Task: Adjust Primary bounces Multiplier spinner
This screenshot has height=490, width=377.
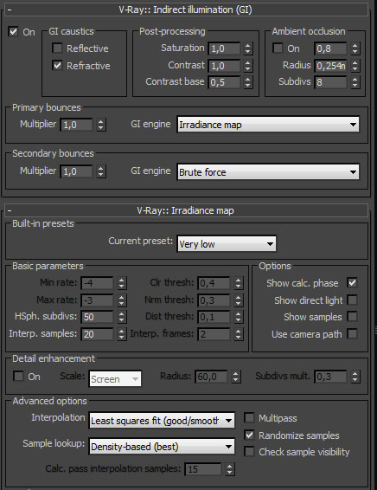Action: (100, 125)
